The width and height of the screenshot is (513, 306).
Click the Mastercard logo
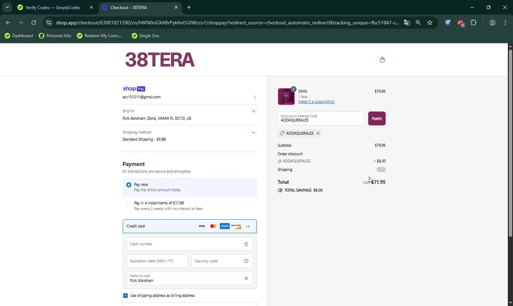pos(213,226)
